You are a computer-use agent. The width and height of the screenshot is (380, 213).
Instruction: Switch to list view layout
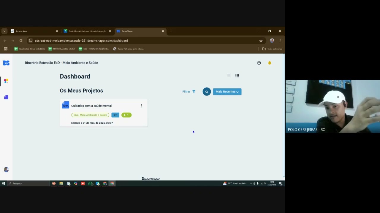(x=229, y=76)
